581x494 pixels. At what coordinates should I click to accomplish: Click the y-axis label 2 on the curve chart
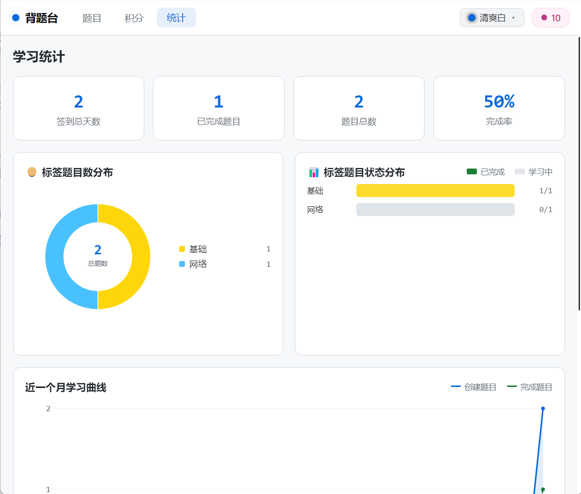click(x=48, y=409)
